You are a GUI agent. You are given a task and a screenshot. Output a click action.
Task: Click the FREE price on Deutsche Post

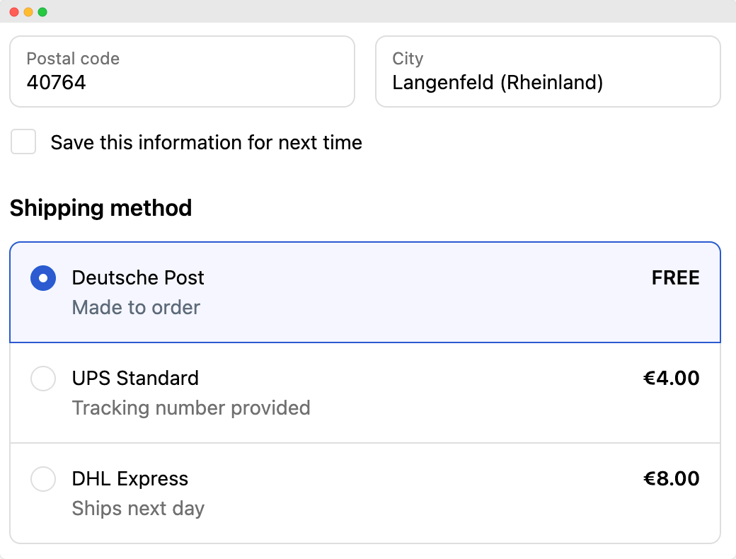click(x=675, y=278)
